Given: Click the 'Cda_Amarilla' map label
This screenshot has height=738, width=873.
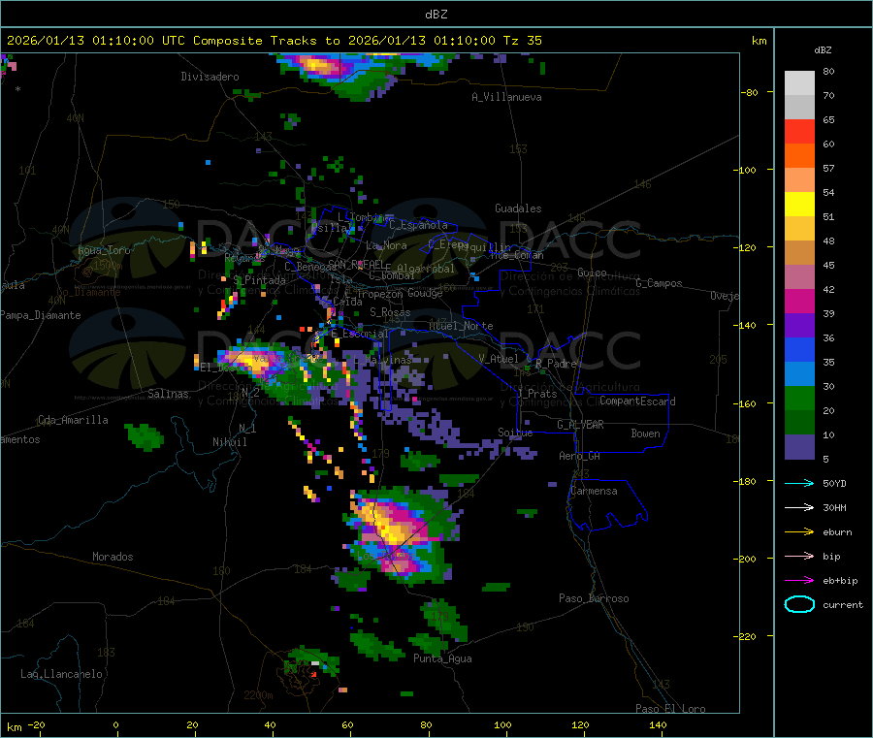Looking at the screenshot, I should (x=73, y=420).
